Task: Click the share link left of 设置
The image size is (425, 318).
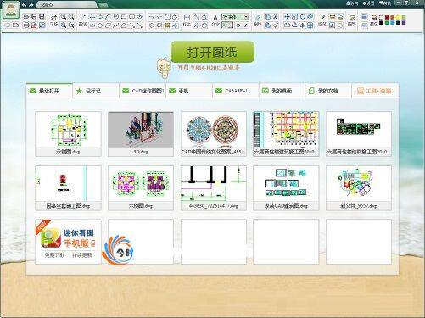Action: [x=351, y=3]
